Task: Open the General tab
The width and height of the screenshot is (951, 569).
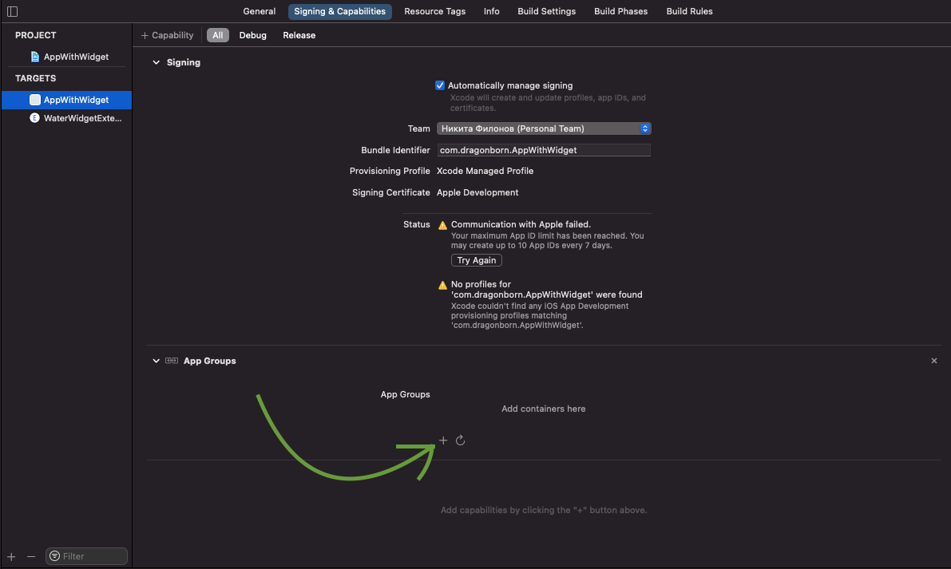Action: point(260,11)
